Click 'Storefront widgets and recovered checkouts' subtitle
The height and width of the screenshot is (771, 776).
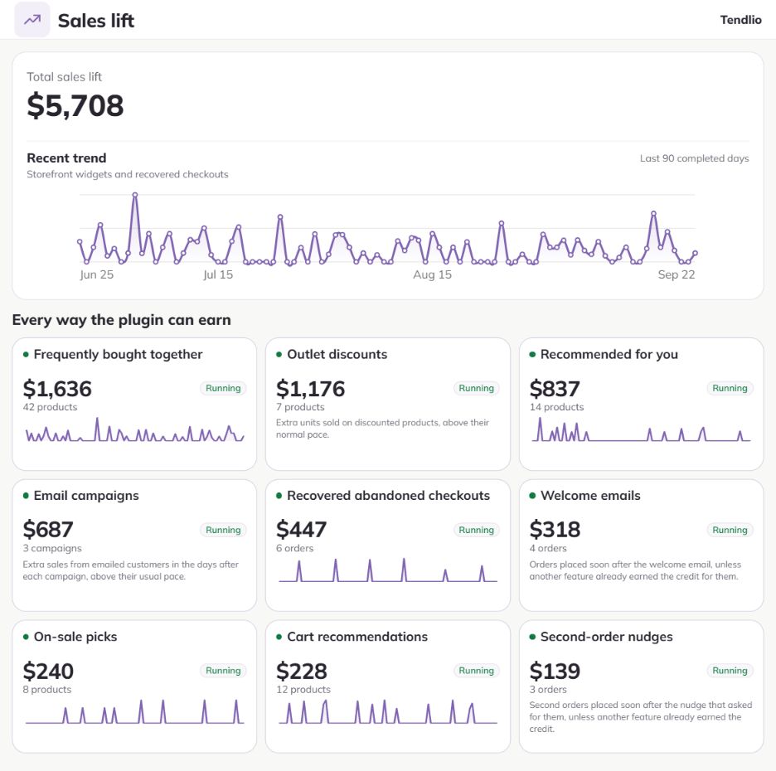point(128,174)
